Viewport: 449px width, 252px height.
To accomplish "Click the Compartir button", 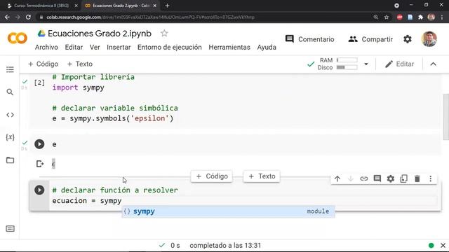I will click(x=370, y=39).
